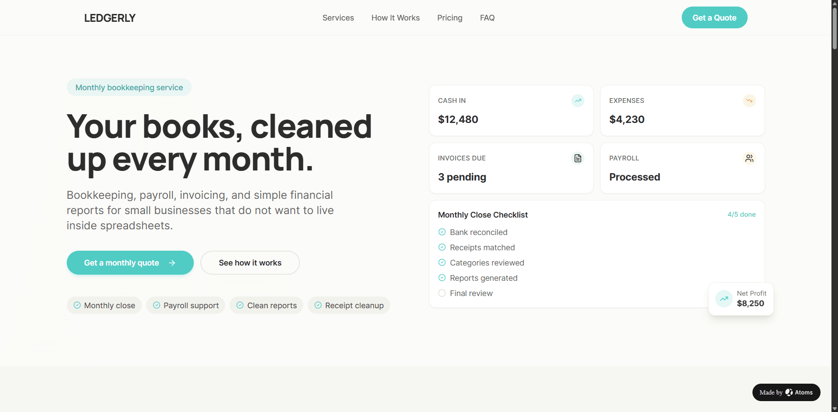The height and width of the screenshot is (412, 838).
Task: Toggle the Reports generated check circle
Action: click(x=442, y=278)
